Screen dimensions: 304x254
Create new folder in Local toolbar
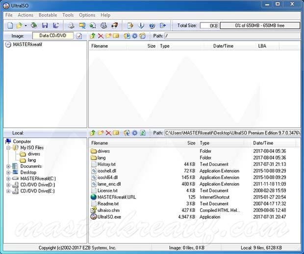(101, 133)
